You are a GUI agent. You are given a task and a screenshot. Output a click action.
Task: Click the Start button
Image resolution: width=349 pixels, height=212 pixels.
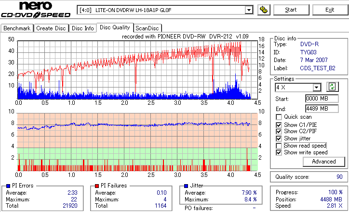coord(291,10)
